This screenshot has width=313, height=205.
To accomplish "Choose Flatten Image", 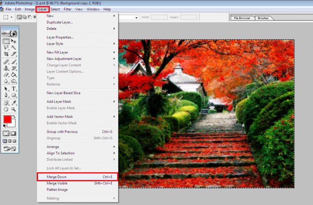I will point(78,190).
